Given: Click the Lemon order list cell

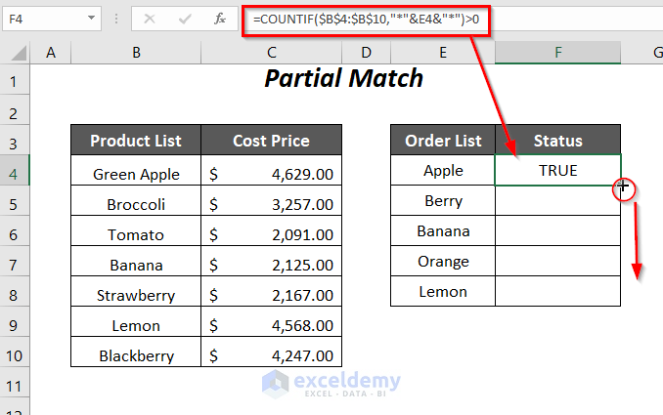Looking at the screenshot, I should pos(443,292).
